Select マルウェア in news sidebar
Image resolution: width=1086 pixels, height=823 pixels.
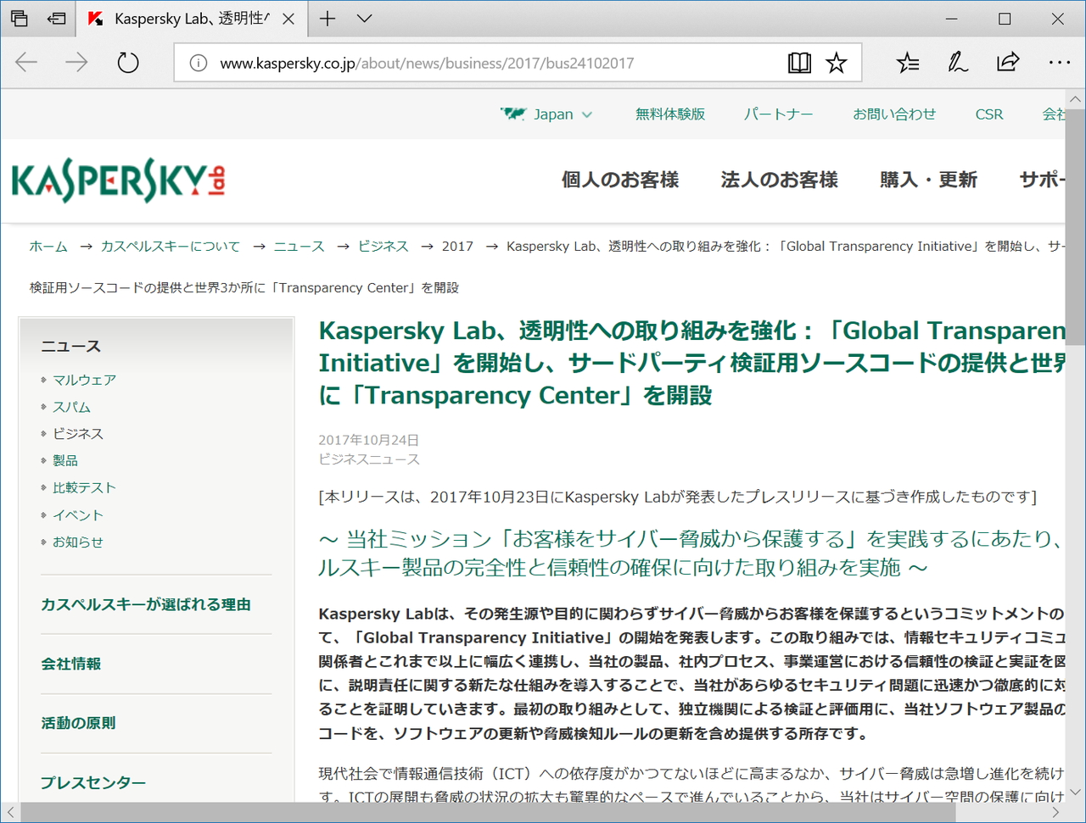(x=84, y=381)
